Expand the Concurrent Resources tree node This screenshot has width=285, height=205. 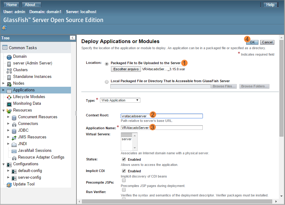click(x=8, y=117)
